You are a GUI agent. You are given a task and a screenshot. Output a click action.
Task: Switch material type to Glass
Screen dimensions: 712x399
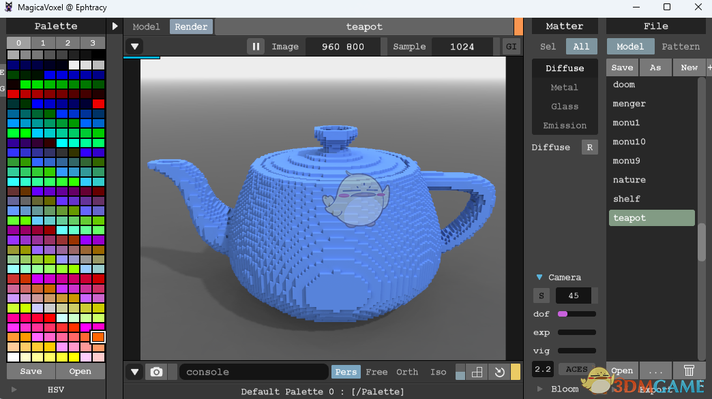point(565,106)
